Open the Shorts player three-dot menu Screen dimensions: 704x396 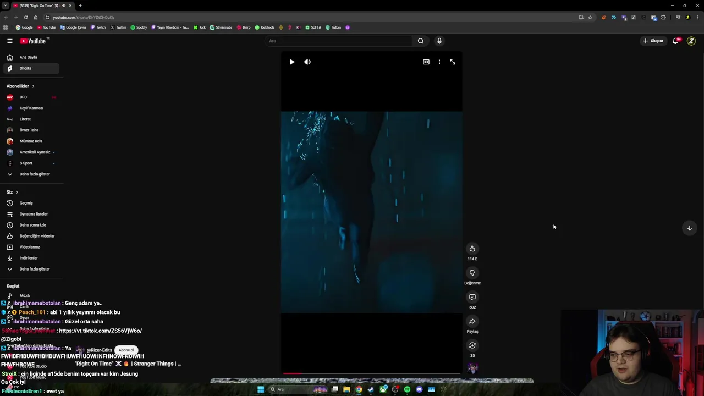point(439,62)
